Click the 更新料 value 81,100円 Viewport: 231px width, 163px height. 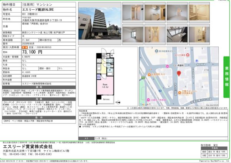26,72
